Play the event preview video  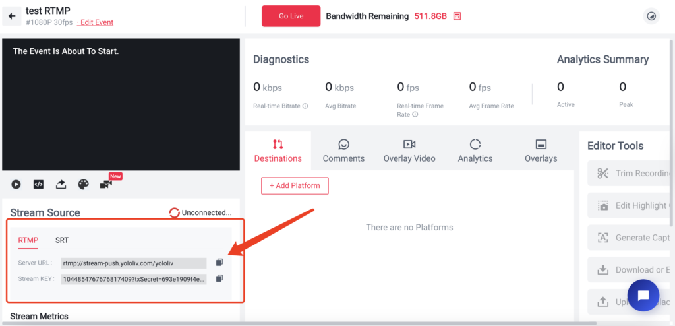pyautogui.click(x=16, y=185)
